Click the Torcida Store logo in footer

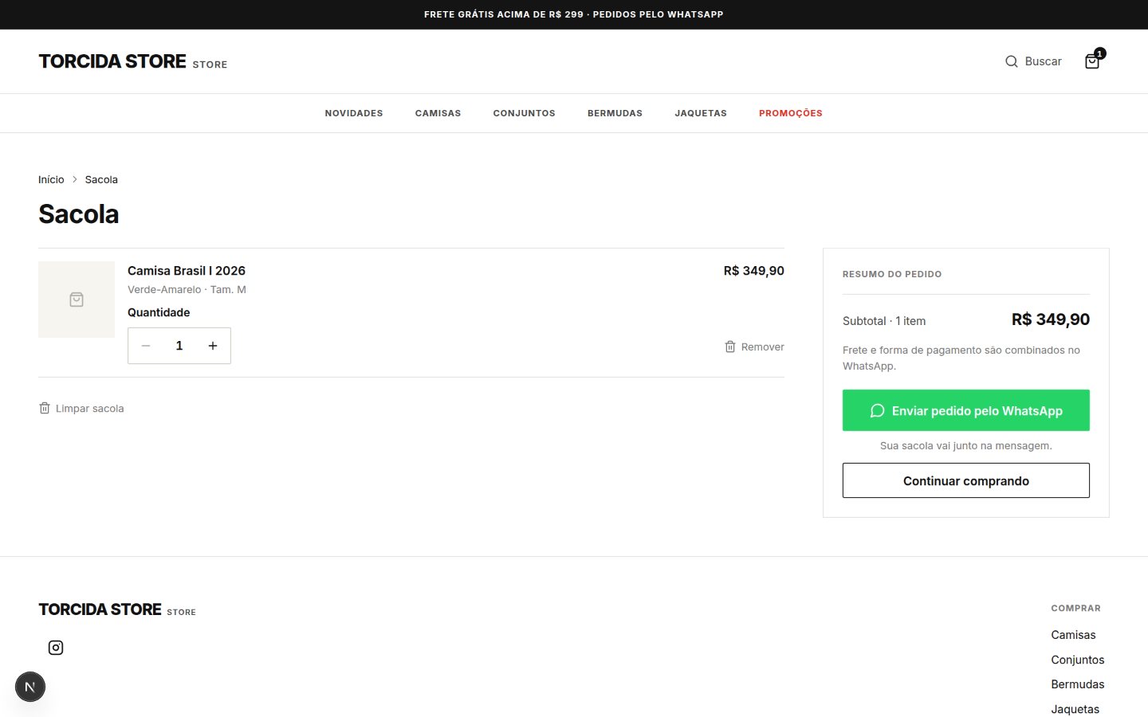(117, 609)
